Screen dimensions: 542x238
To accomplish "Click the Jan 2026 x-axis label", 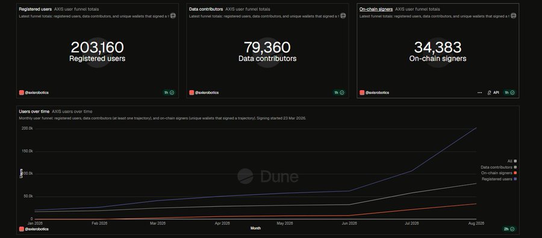I will [x=34, y=223].
